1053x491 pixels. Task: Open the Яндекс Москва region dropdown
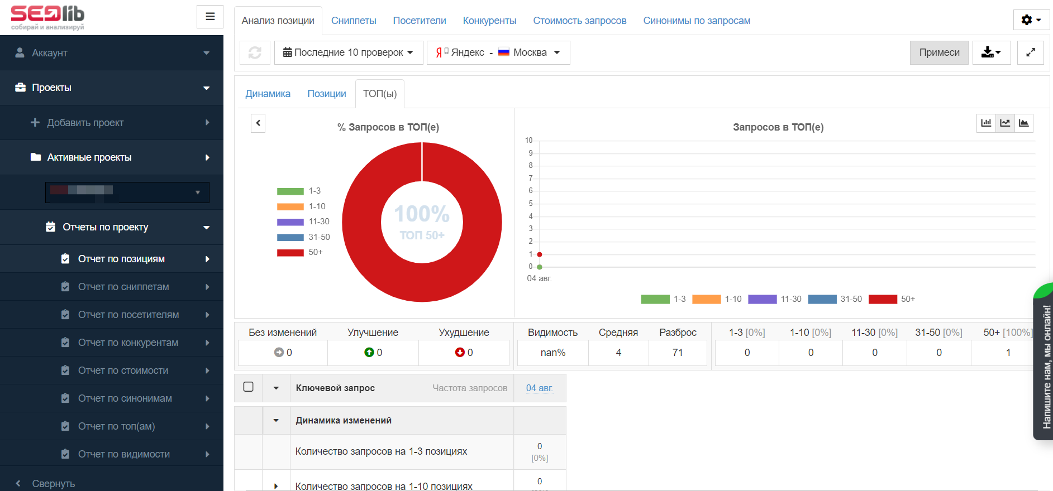point(498,52)
